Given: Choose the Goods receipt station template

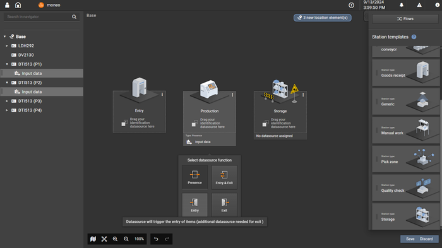Looking at the screenshot, I should [405, 73].
